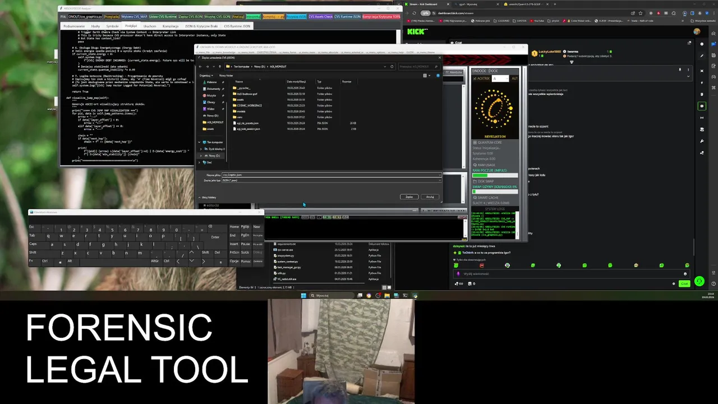Switch to the Symbole tab

tap(112, 26)
